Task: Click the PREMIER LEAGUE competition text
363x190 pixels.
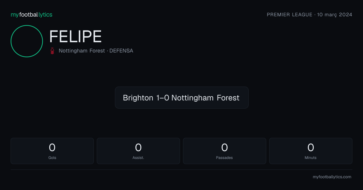Action: coord(289,14)
